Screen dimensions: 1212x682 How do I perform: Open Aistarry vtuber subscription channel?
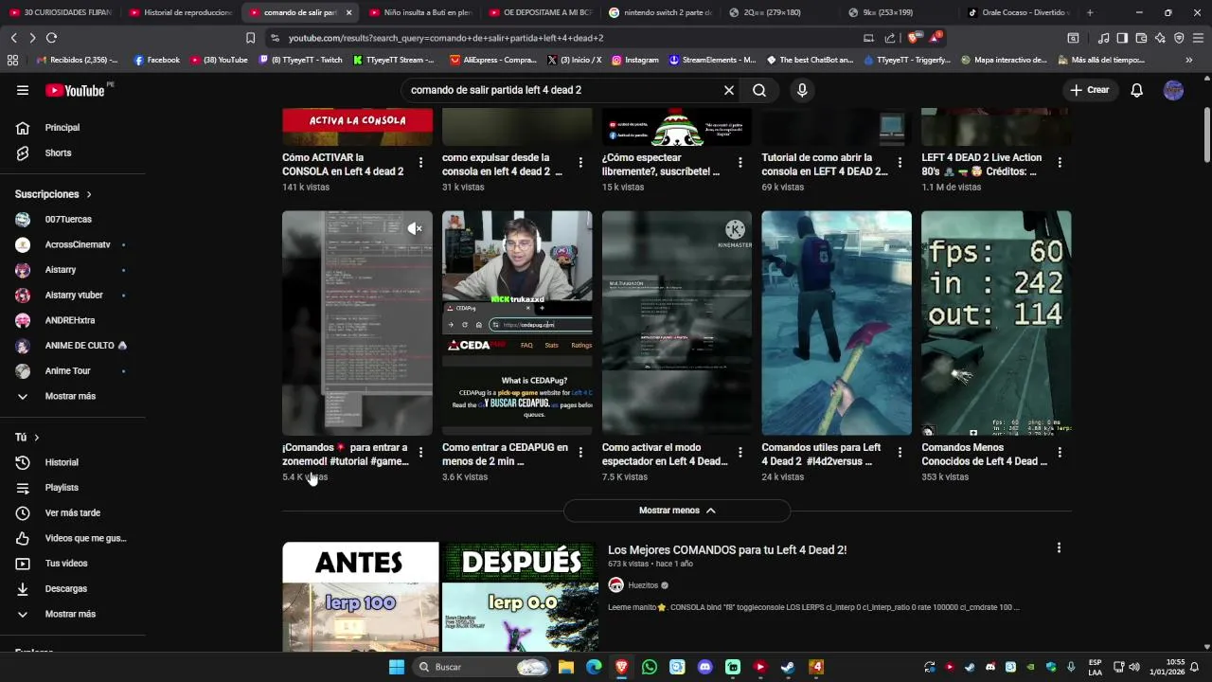click(x=74, y=295)
